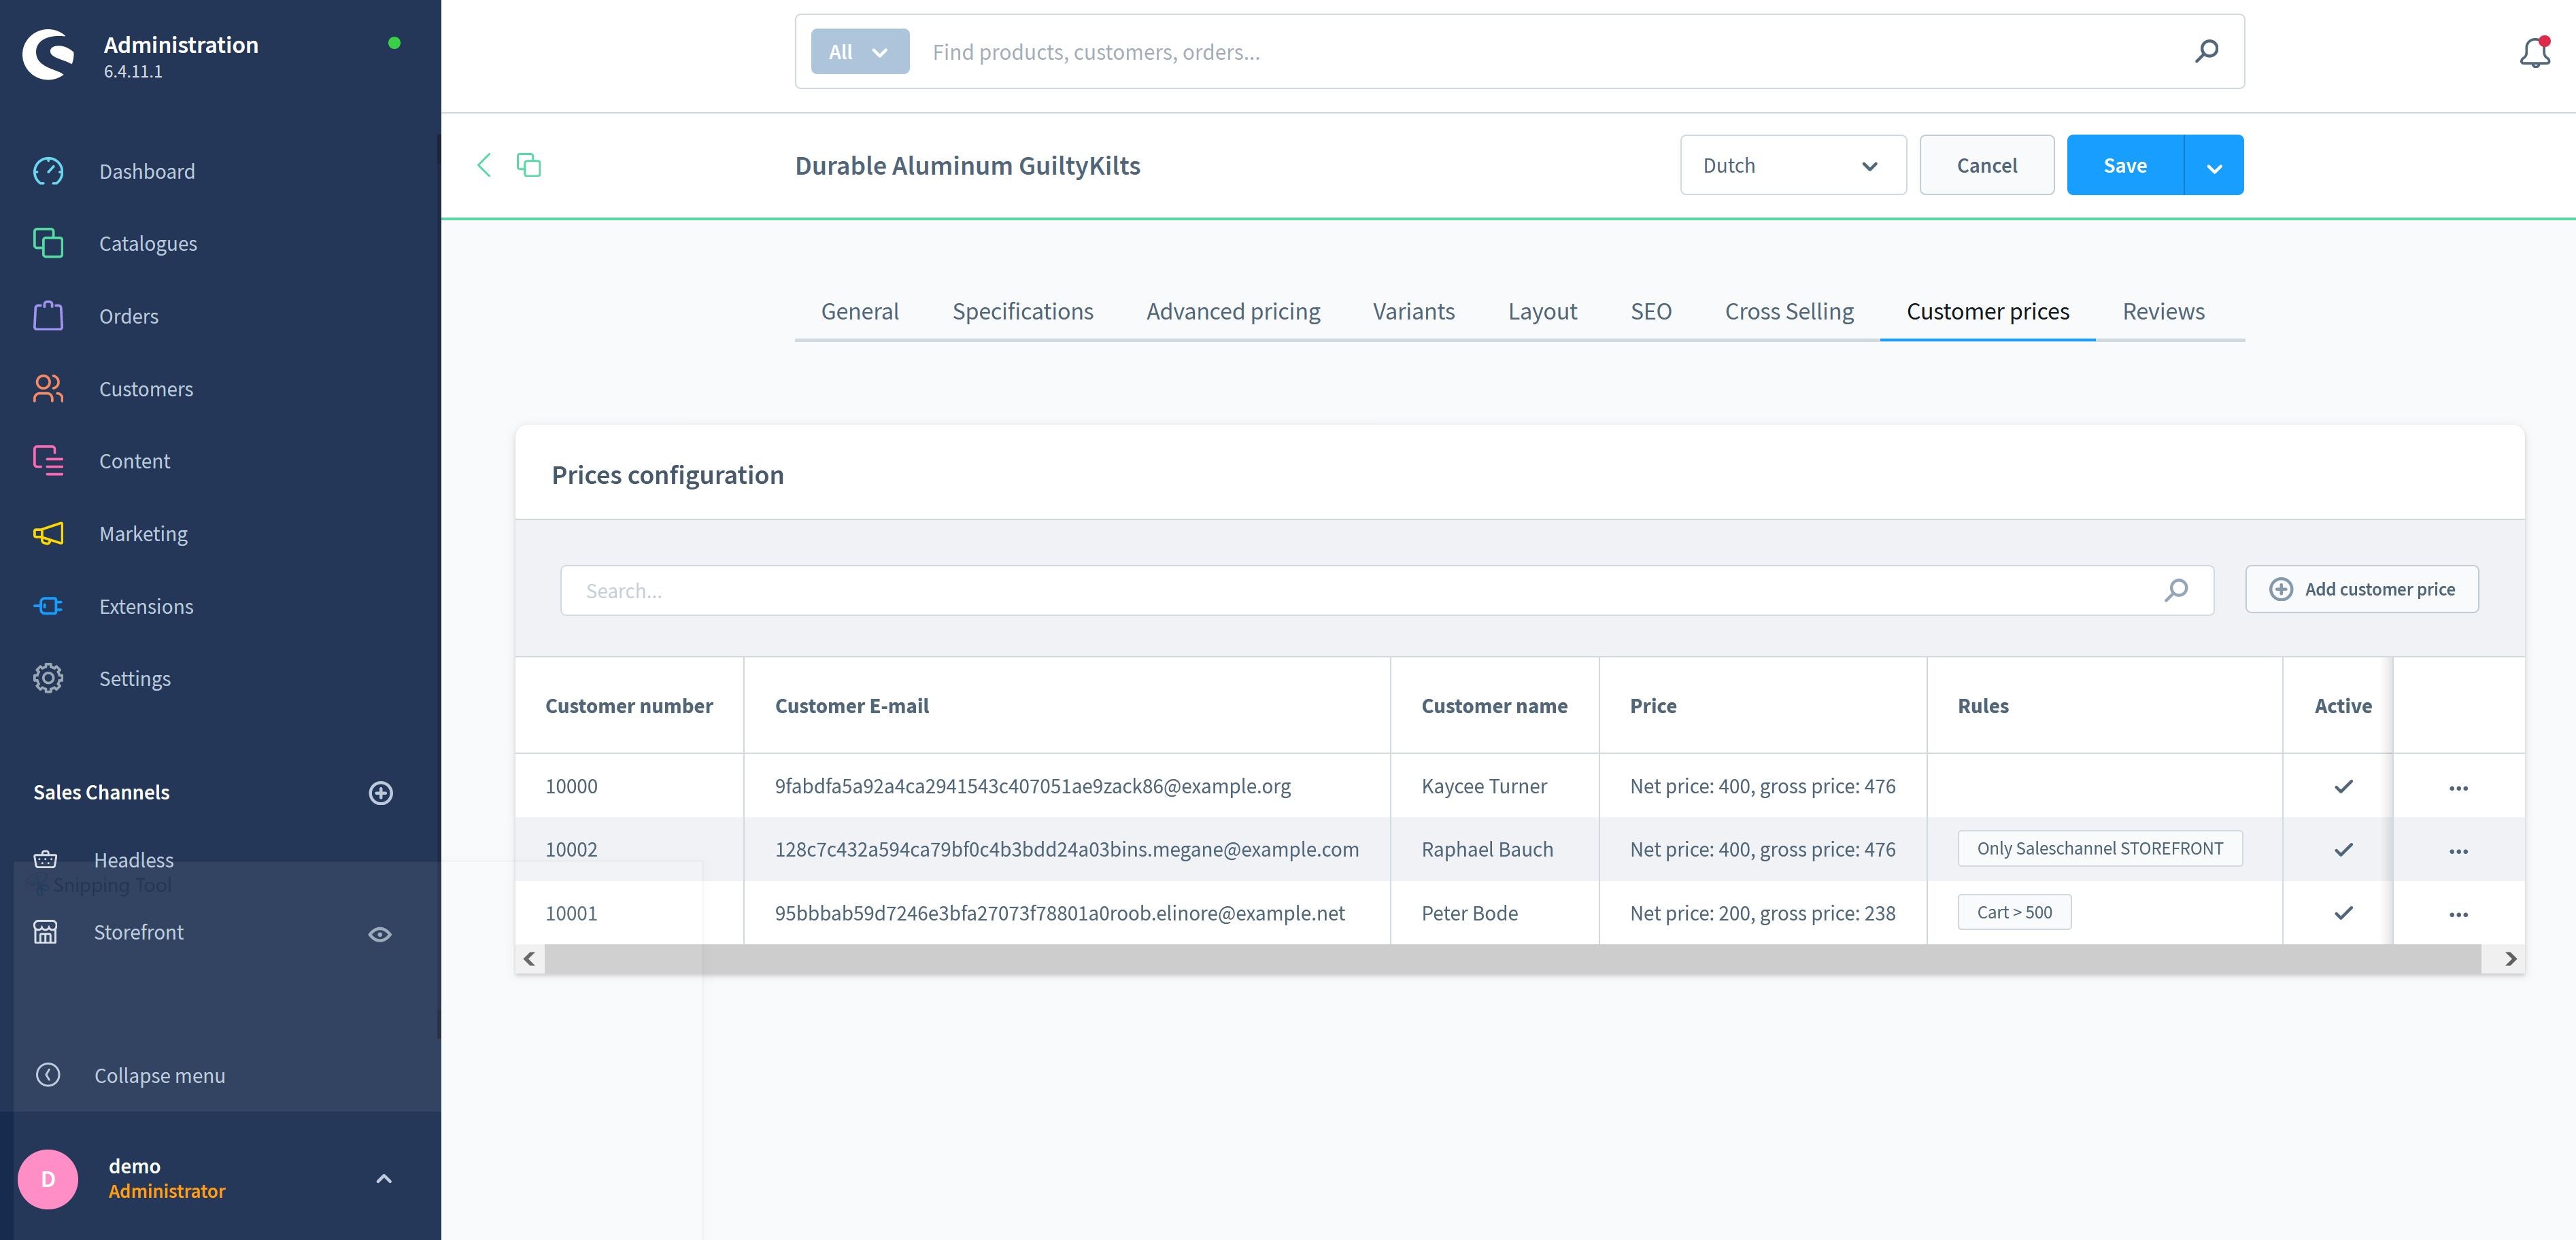Click the global search magnifier icon
This screenshot has height=1240, width=2576.
point(2207,51)
